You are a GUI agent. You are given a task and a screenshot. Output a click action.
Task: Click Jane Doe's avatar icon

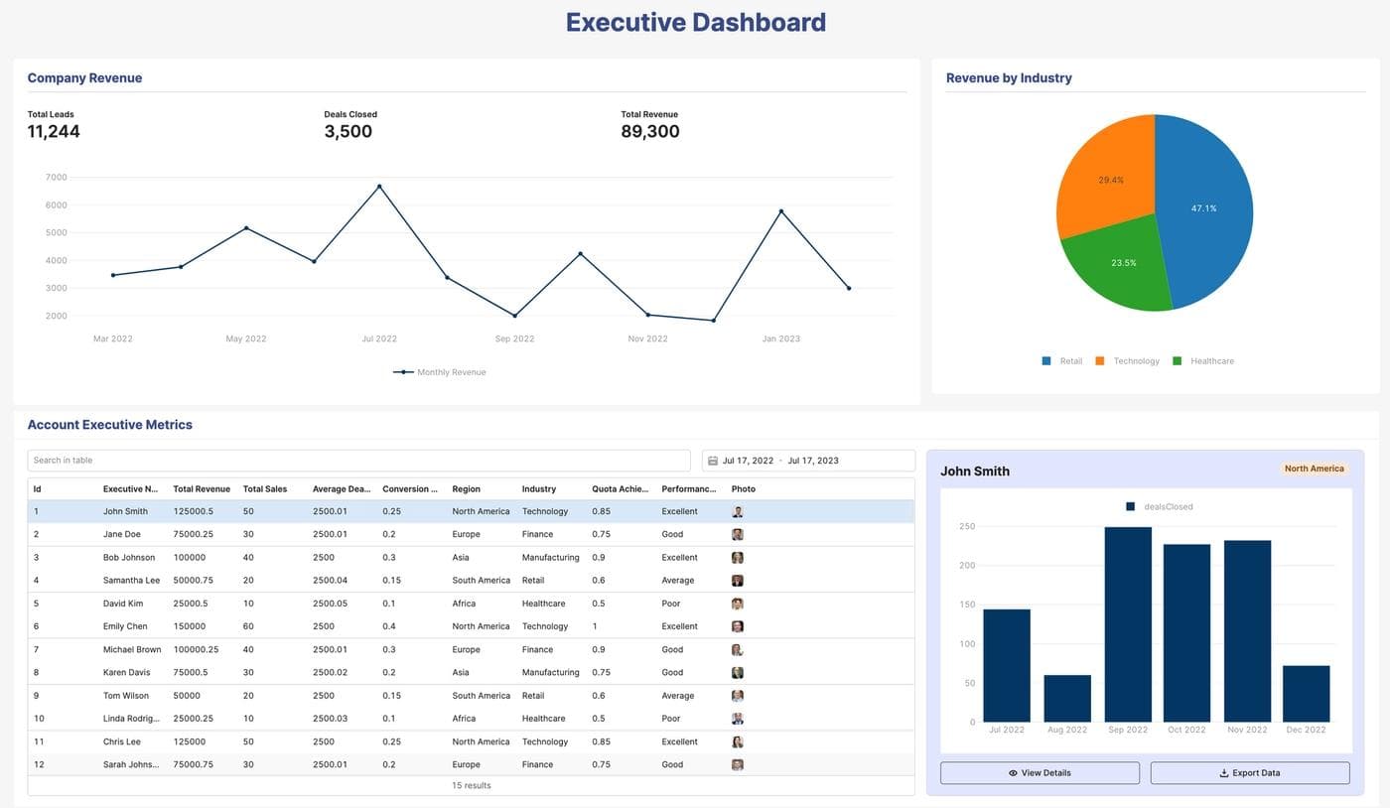click(738, 533)
